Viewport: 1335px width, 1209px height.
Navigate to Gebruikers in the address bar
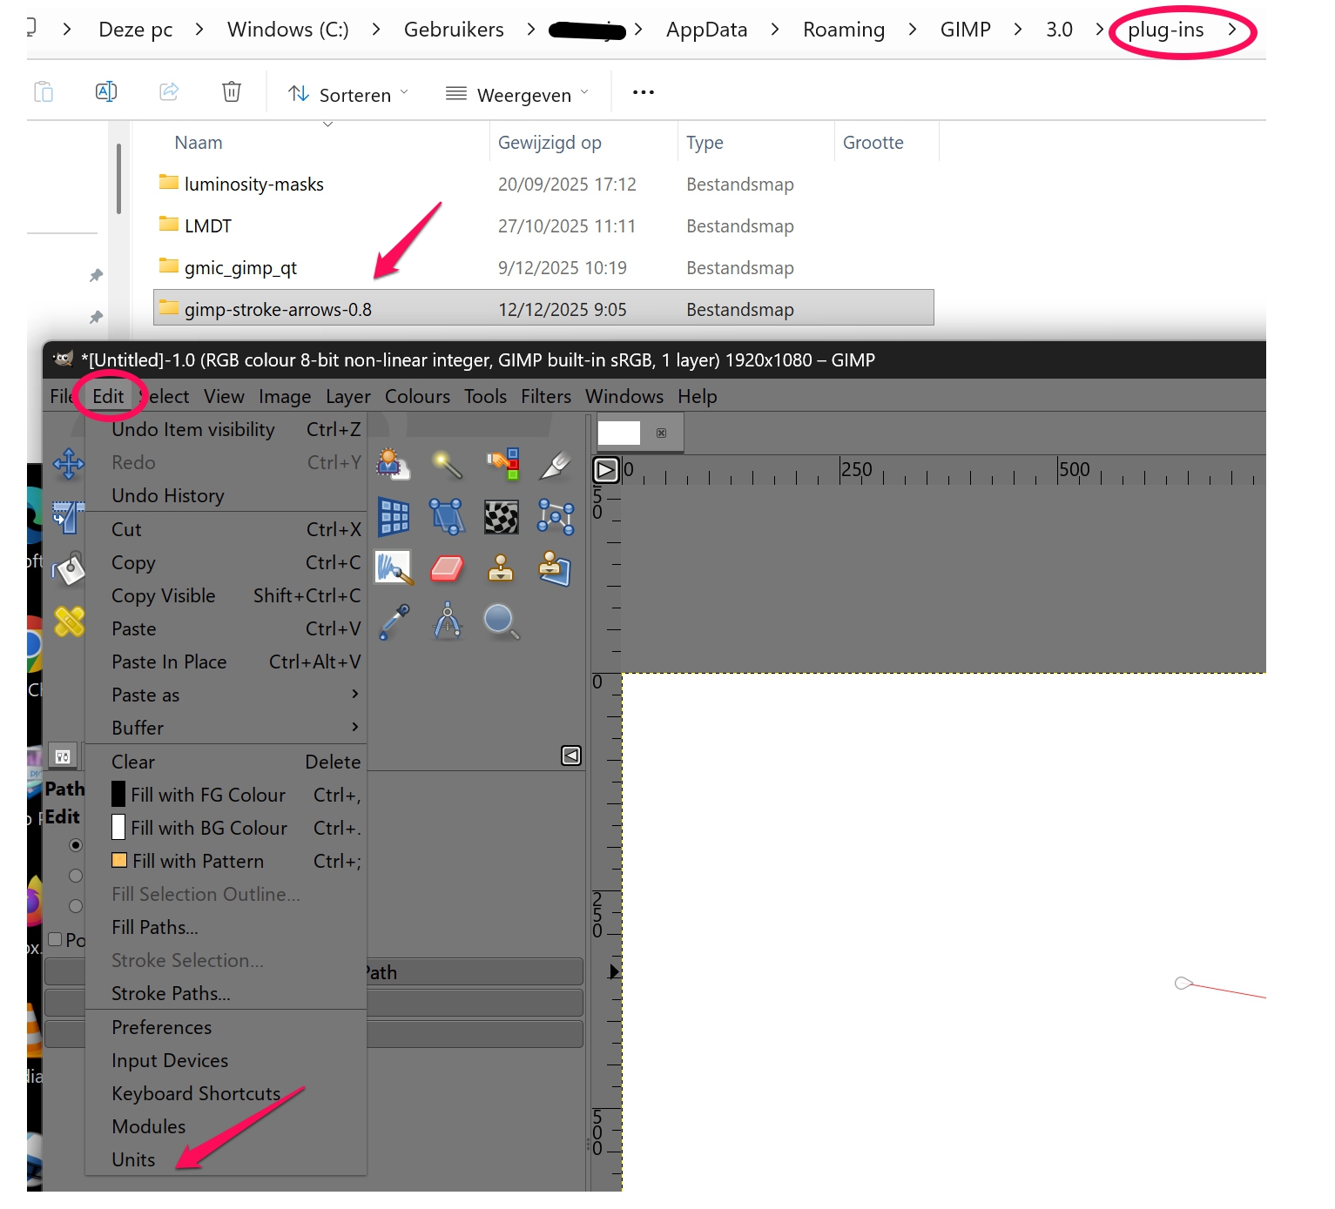click(454, 30)
